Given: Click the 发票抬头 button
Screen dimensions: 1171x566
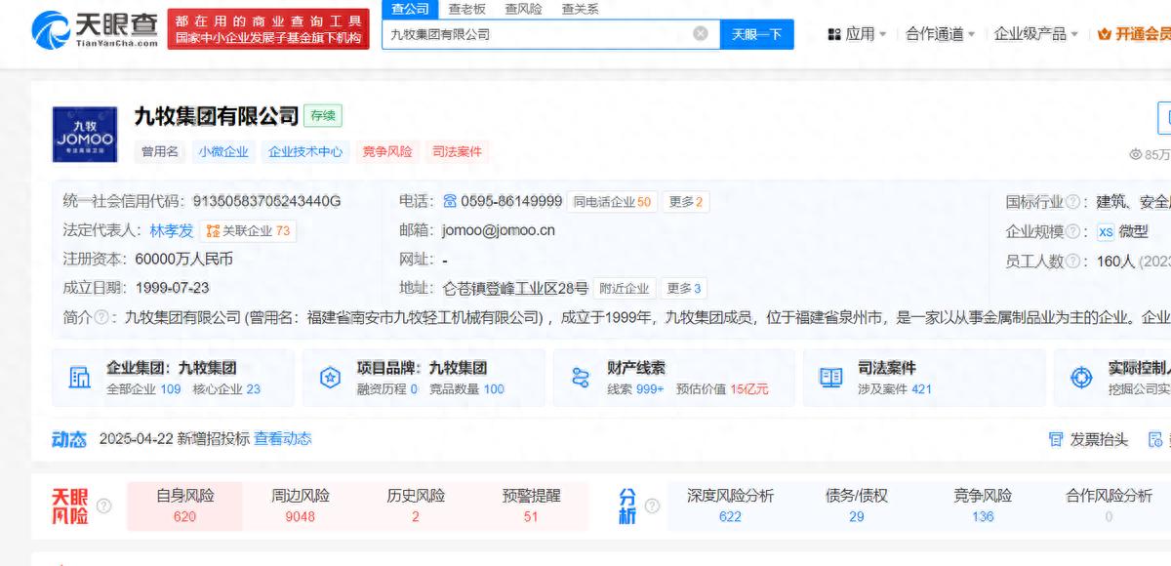Looking at the screenshot, I should 1089,440.
